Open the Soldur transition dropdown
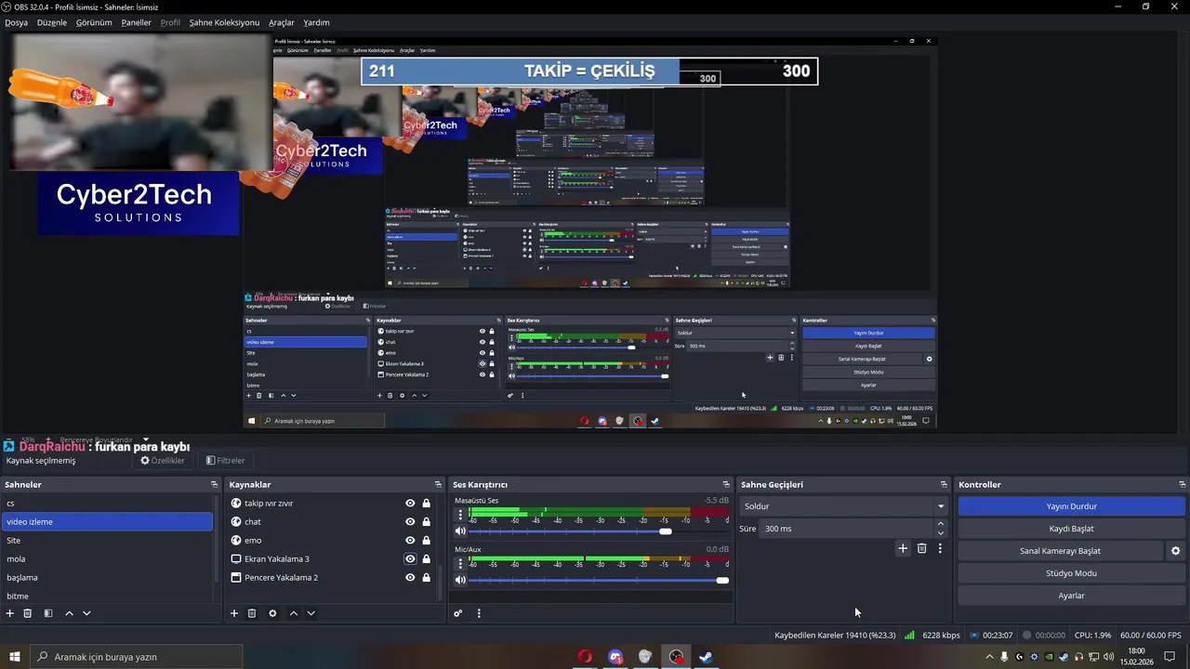This screenshot has width=1190, height=669. tap(844, 506)
